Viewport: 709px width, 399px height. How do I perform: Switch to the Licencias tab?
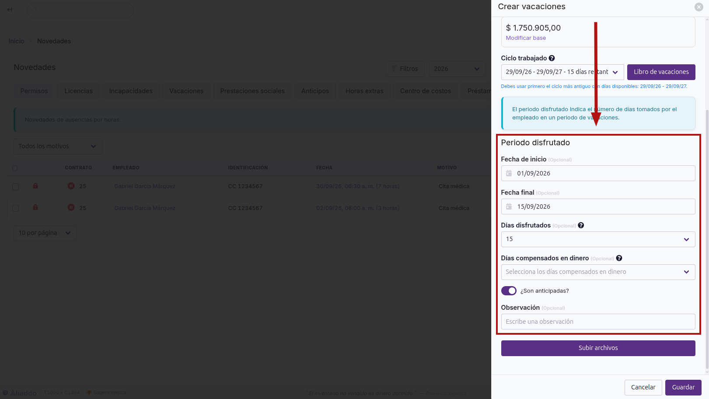tap(79, 91)
